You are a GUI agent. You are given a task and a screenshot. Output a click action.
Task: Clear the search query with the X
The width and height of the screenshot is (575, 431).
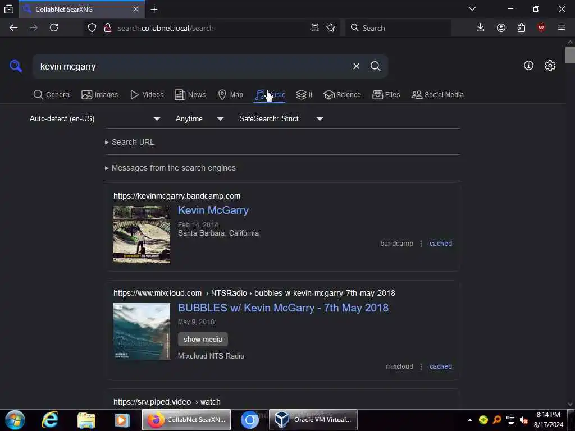point(356,66)
